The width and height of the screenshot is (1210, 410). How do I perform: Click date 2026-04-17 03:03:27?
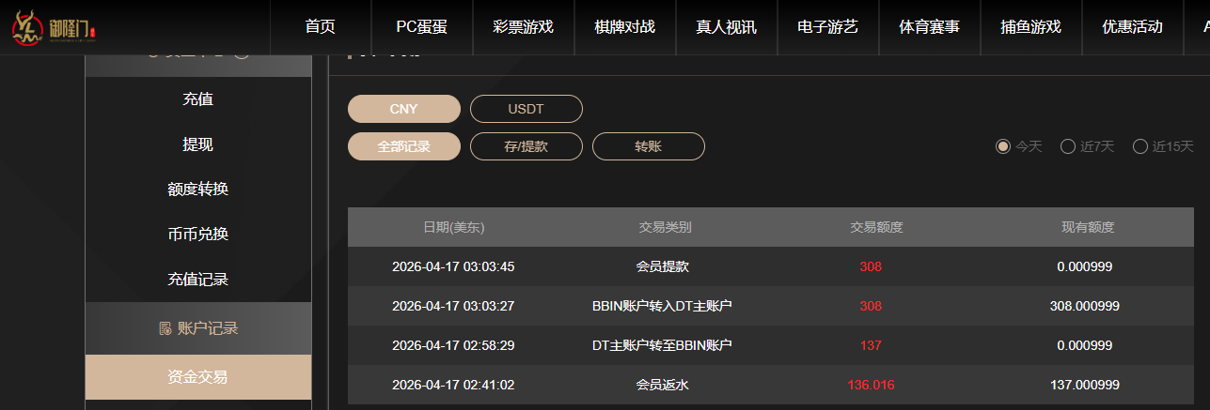click(x=453, y=306)
